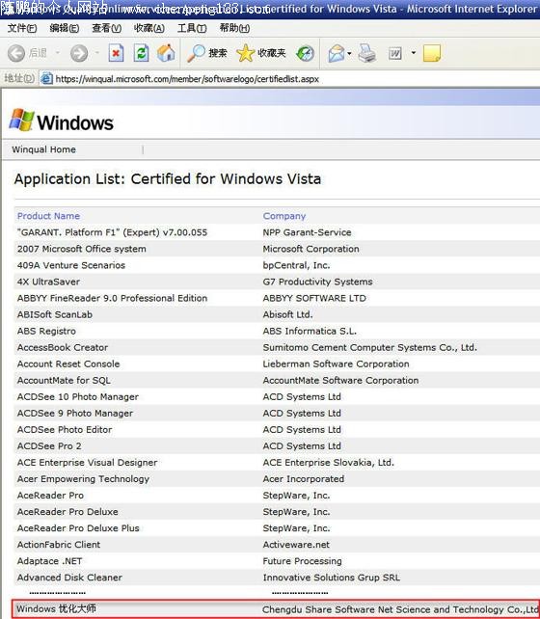Select ACDSee 9 Photo Manager entry

(x=75, y=414)
